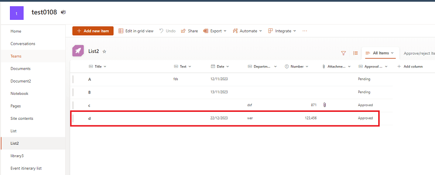
Task: Switch to Approve/reject items view tab
Action: click(419, 53)
